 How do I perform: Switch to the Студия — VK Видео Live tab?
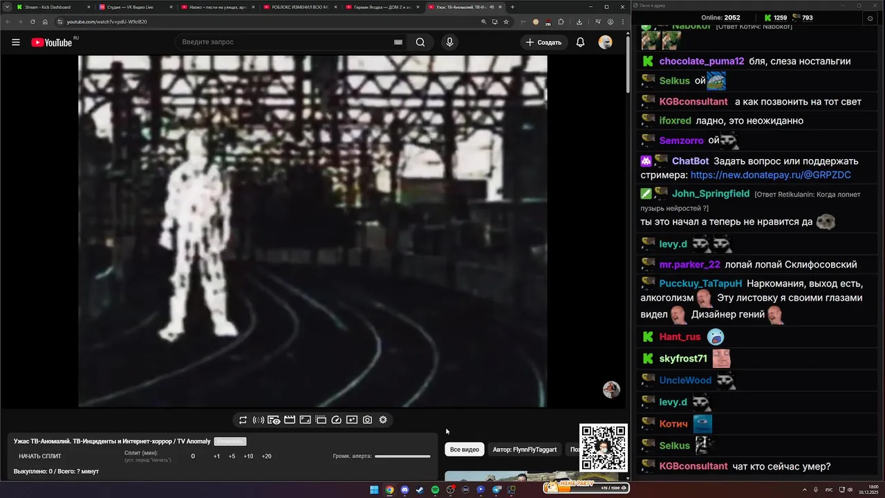pyautogui.click(x=134, y=7)
